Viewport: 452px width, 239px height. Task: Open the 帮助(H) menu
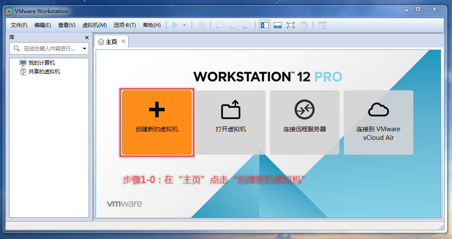click(x=152, y=25)
